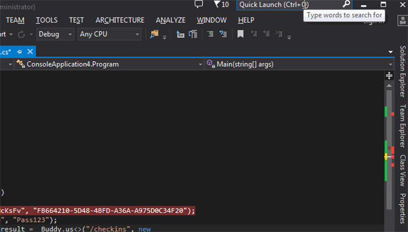Open the TEAM menu

[15, 20]
